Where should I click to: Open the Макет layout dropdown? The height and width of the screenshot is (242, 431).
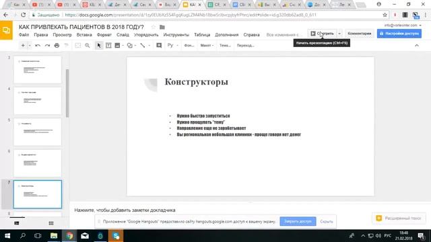207,46
